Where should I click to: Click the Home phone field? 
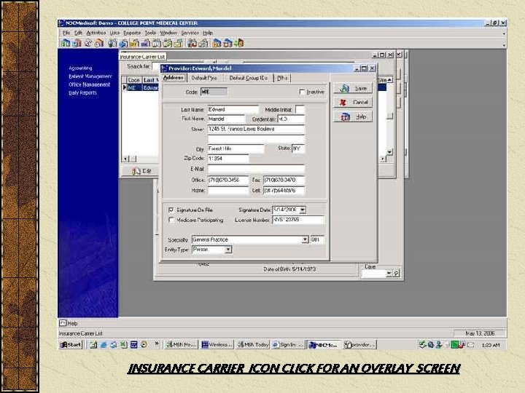pos(228,191)
